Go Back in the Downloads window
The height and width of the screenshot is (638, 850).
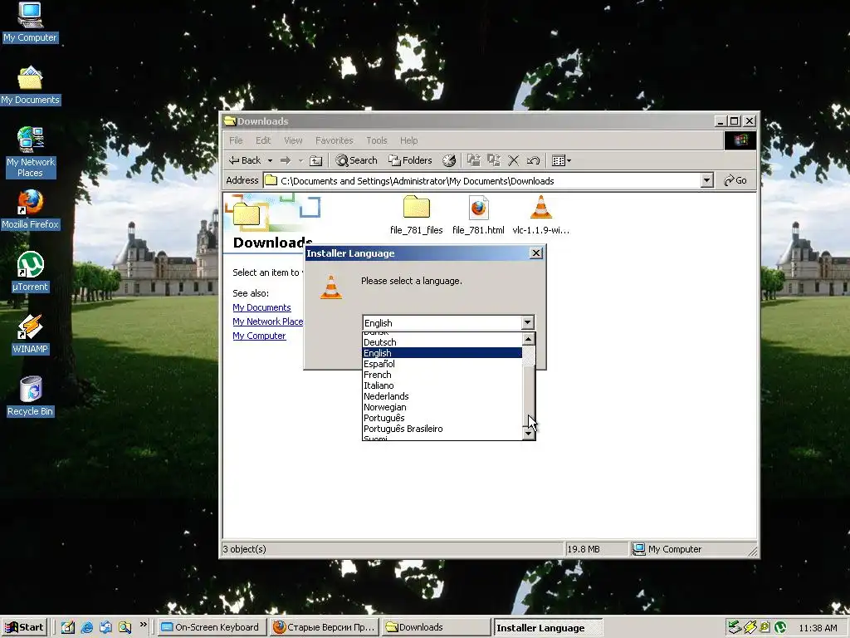point(245,160)
